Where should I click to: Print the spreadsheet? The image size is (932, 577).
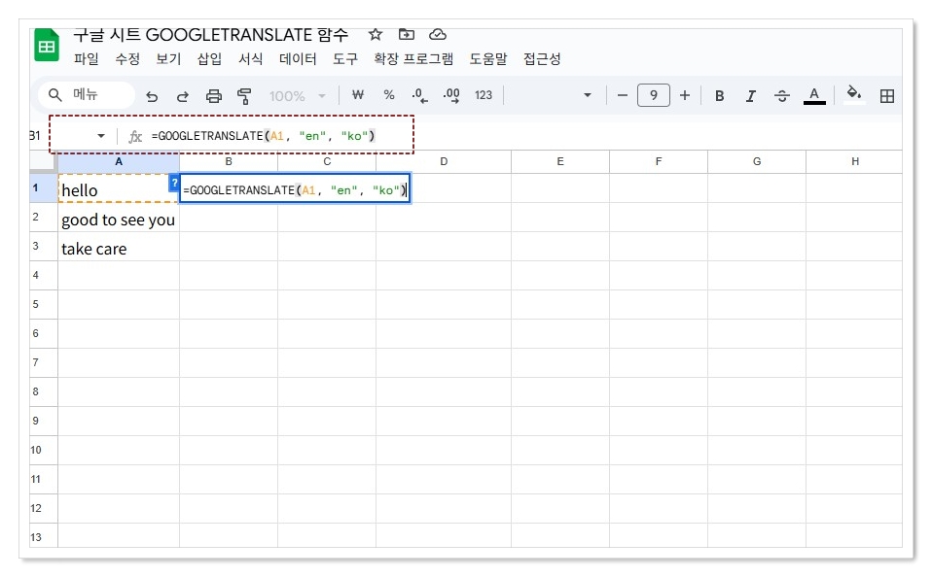point(213,95)
